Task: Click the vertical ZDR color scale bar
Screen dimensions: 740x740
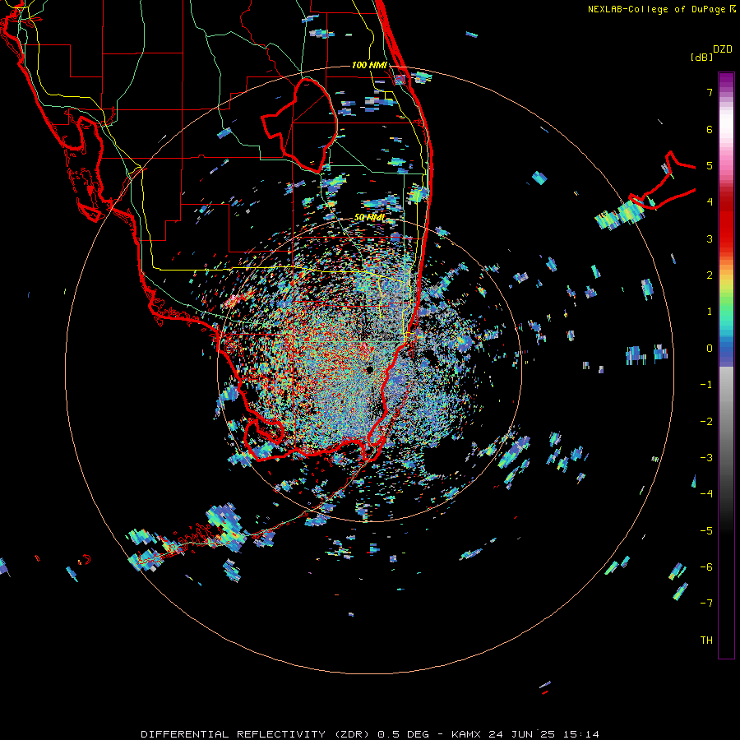Action: click(x=726, y=365)
